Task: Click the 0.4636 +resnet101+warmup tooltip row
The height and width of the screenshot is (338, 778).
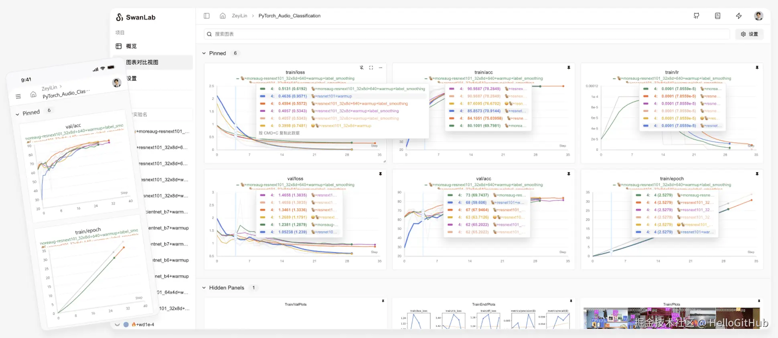Action: click(342, 96)
